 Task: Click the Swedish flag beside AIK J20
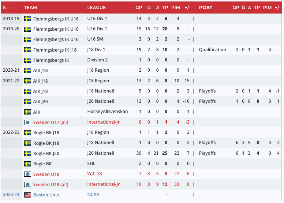point(27,102)
